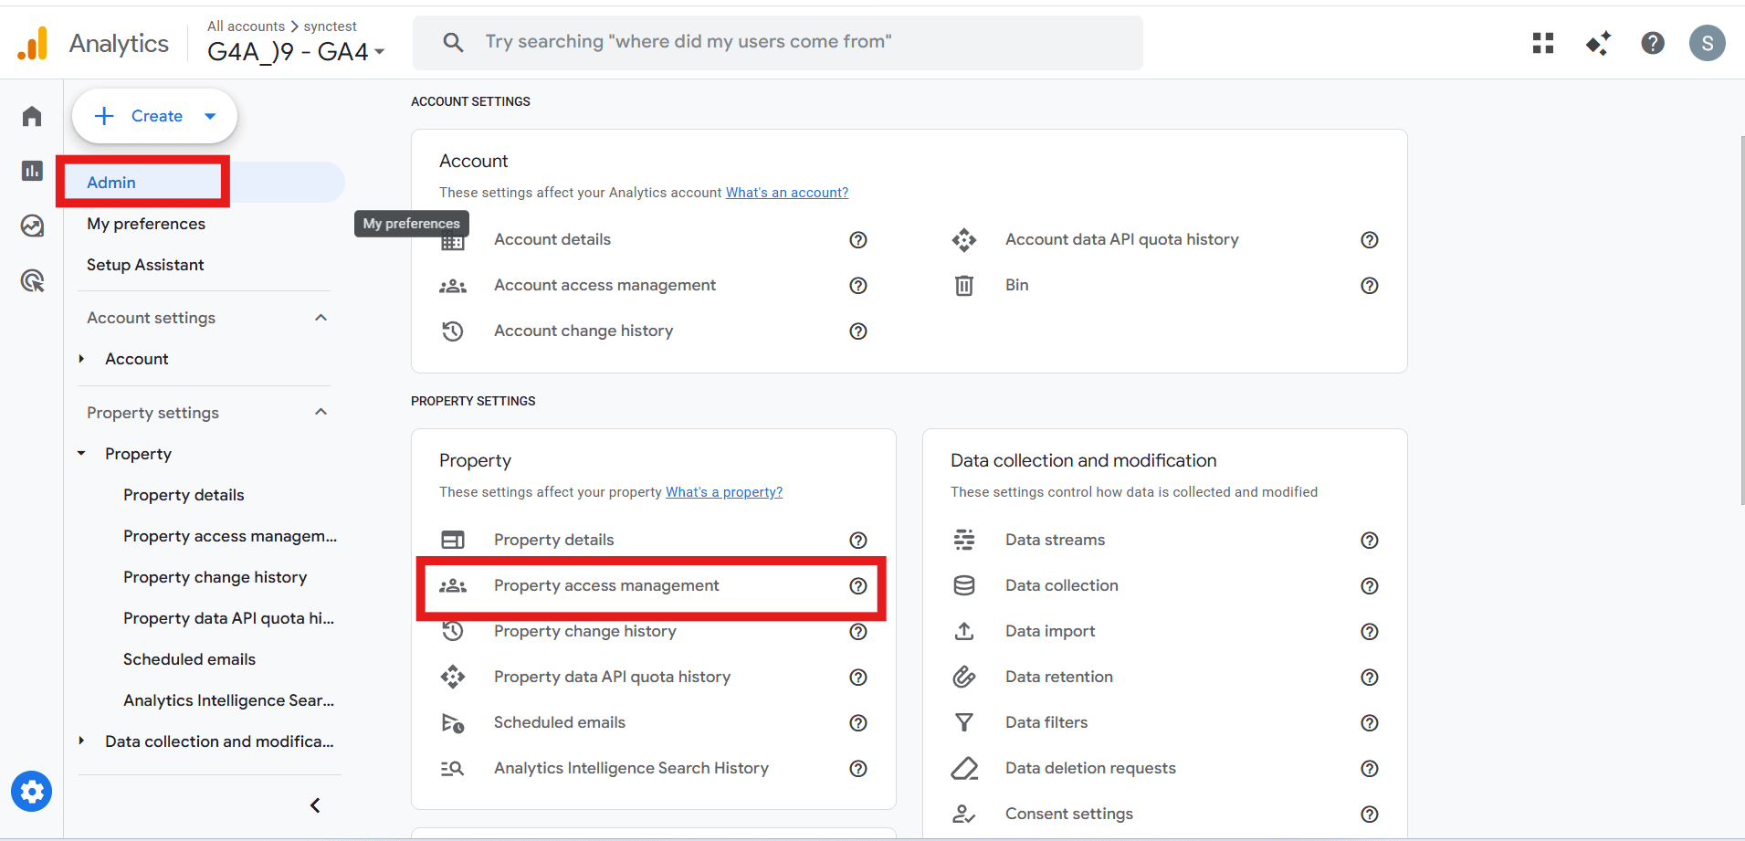
Task: Open Account access management
Action: point(604,285)
